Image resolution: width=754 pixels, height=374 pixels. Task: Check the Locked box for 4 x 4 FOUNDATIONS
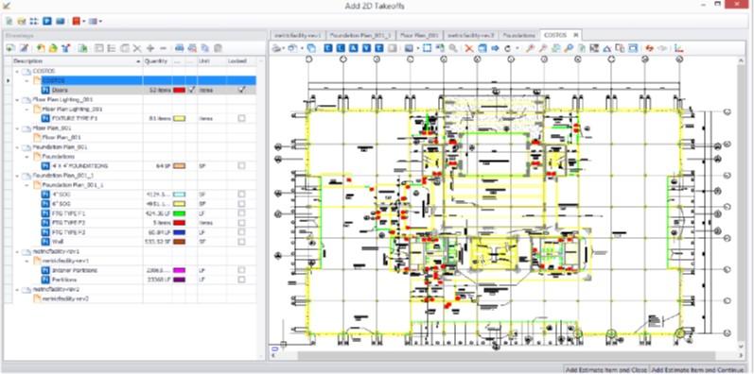[x=242, y=165]
